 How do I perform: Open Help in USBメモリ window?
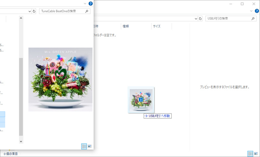[257, 11]
